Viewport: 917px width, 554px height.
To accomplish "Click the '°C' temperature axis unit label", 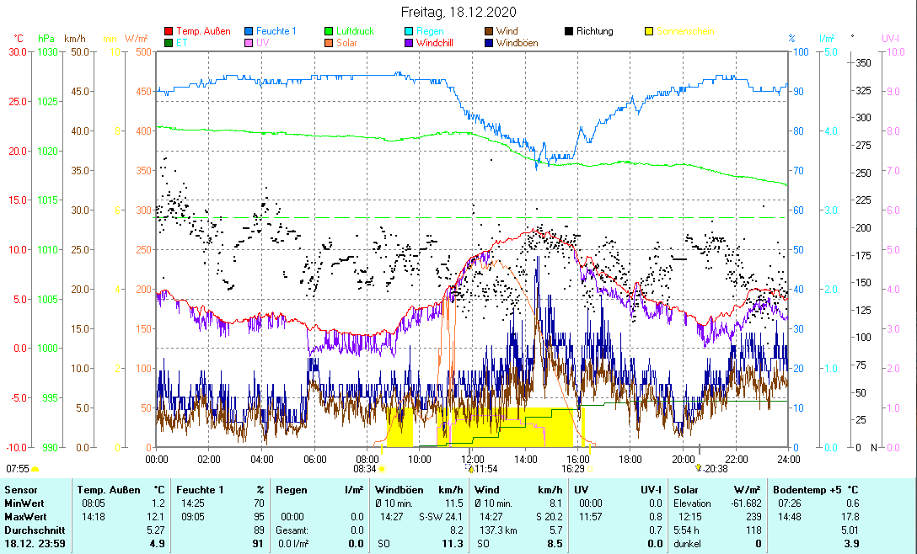I will tap(19, 40).
